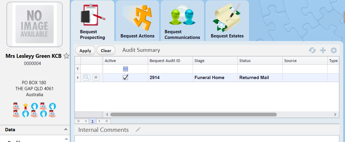Click the Internal Comments heading
The height and width of the screenshot is (142, 345).
coord(104,130)
